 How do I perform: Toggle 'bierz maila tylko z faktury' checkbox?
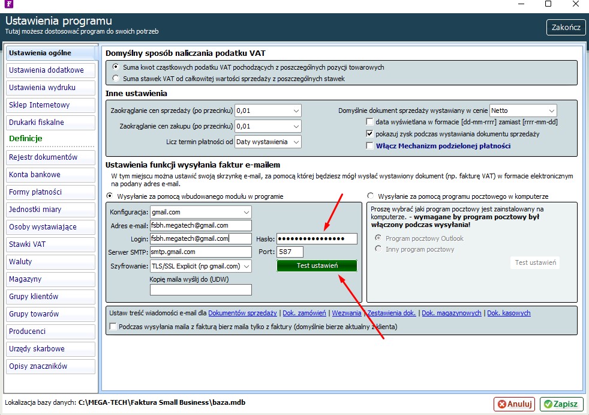click(x=113, y=326)
